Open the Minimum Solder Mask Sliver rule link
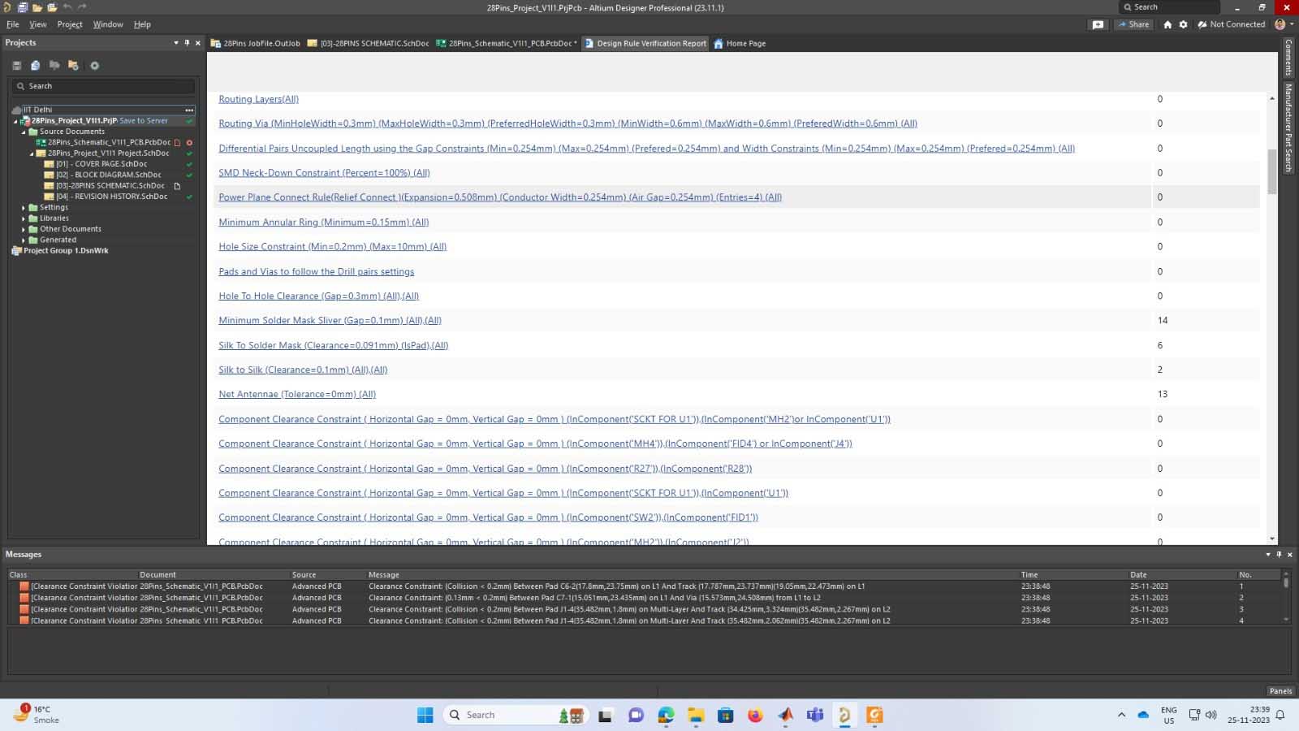Screen dimensions: 1299x731 [x=330, y=321]
